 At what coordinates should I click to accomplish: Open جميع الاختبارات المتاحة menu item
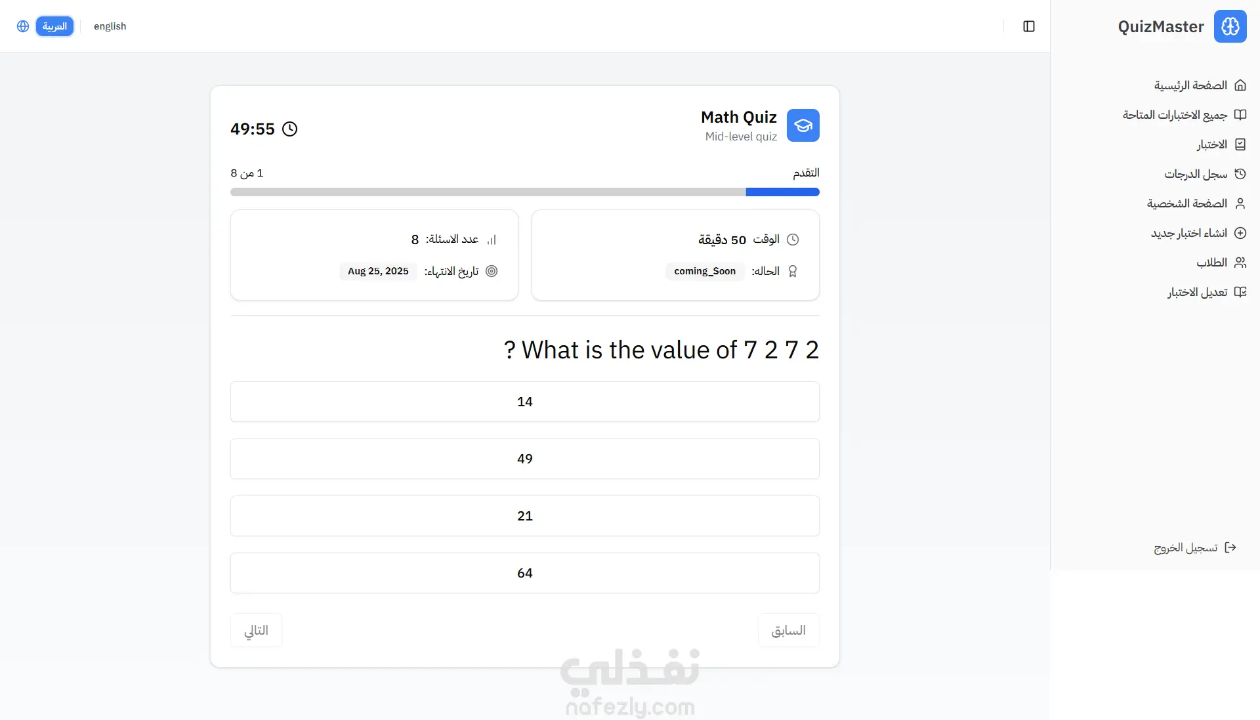point(1175,115)
